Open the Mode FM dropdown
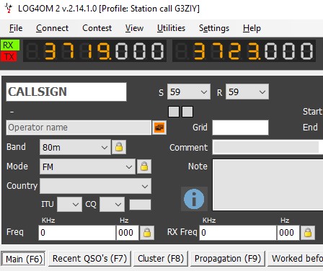323x271 pixels. (87, 166)
